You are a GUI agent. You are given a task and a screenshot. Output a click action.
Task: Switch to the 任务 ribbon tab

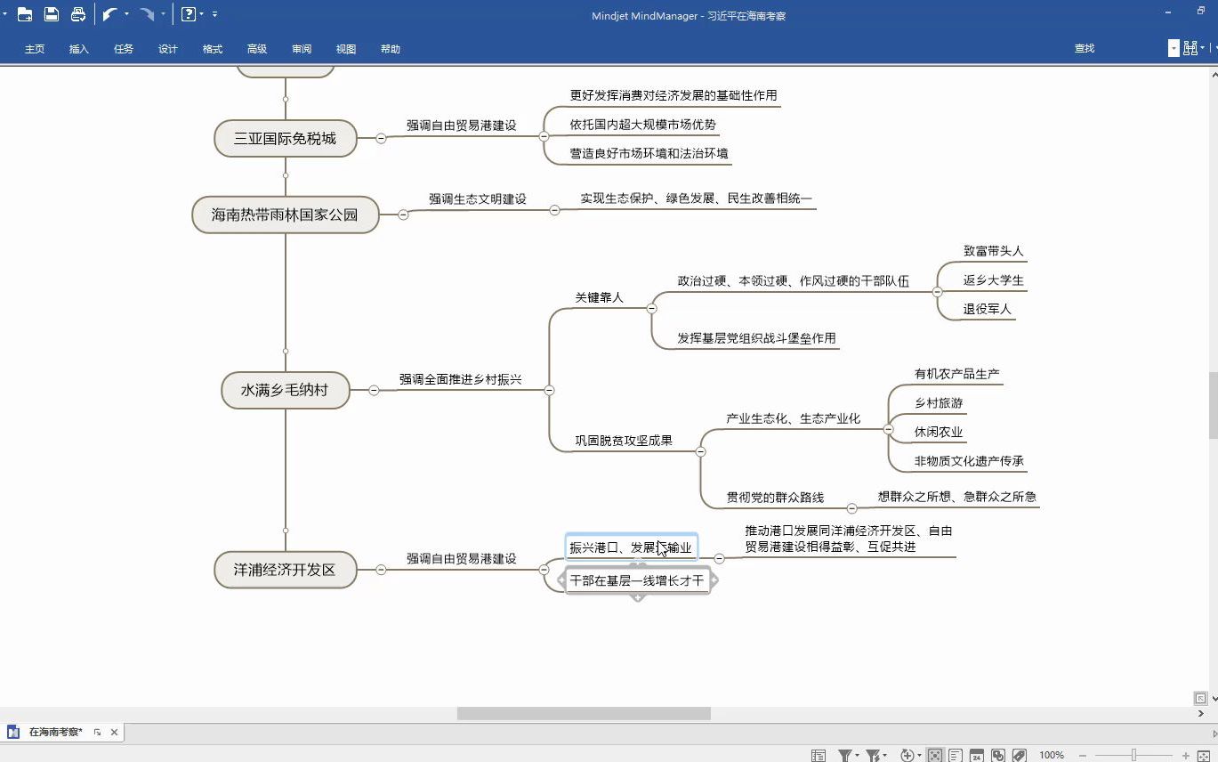coord(124,49)
